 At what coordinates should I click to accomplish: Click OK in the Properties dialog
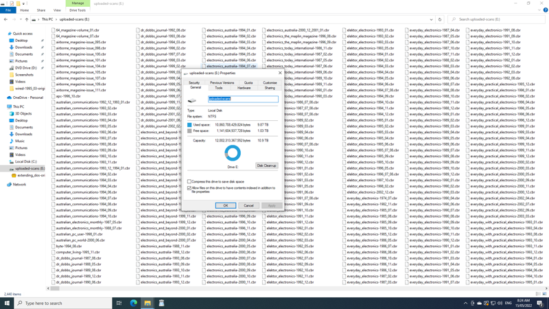click(226, 205)
